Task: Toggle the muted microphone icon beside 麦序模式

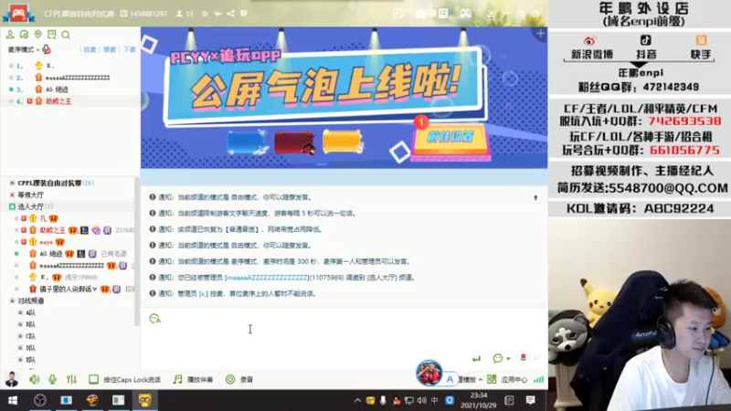Action: tap(47, 49)
